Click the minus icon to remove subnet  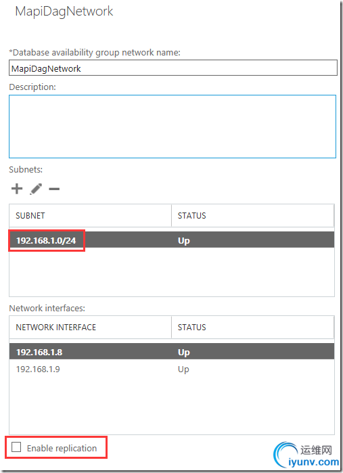click(x=54, y=189)
